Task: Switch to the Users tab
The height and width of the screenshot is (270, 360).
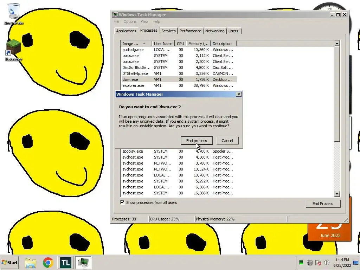Action: (233, 31)
